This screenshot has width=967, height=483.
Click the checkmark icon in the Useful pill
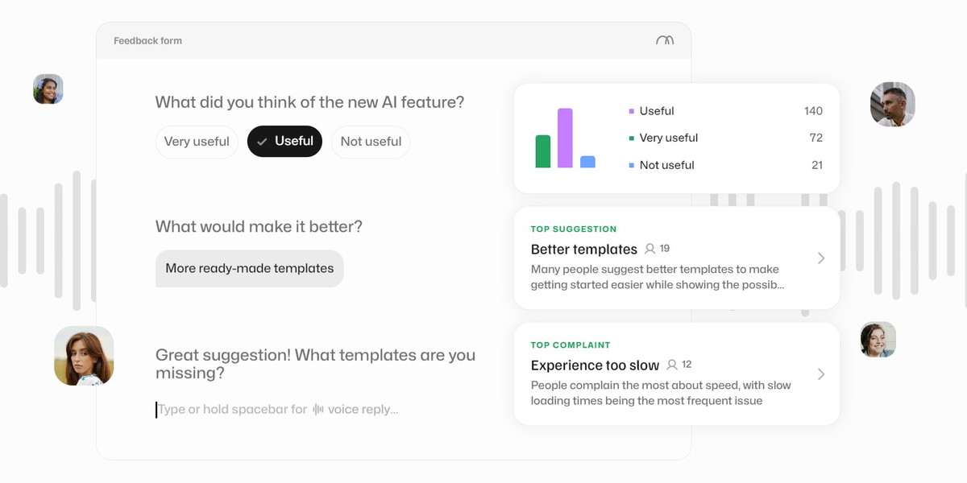click(262, 142)
